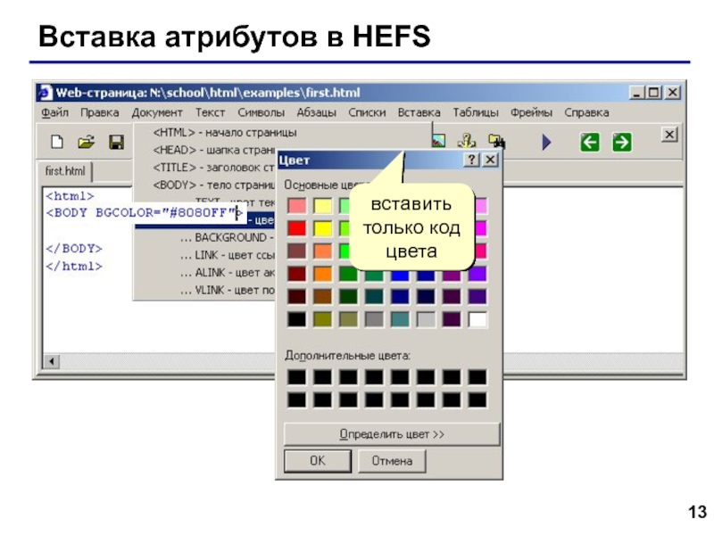
Task: Go forward with the green right arrow
Action: click(x=622, y=142)
